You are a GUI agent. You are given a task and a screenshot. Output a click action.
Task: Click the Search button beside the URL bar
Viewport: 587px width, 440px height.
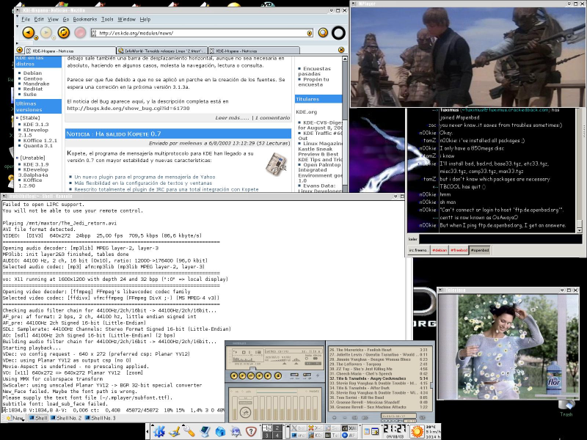323,33
